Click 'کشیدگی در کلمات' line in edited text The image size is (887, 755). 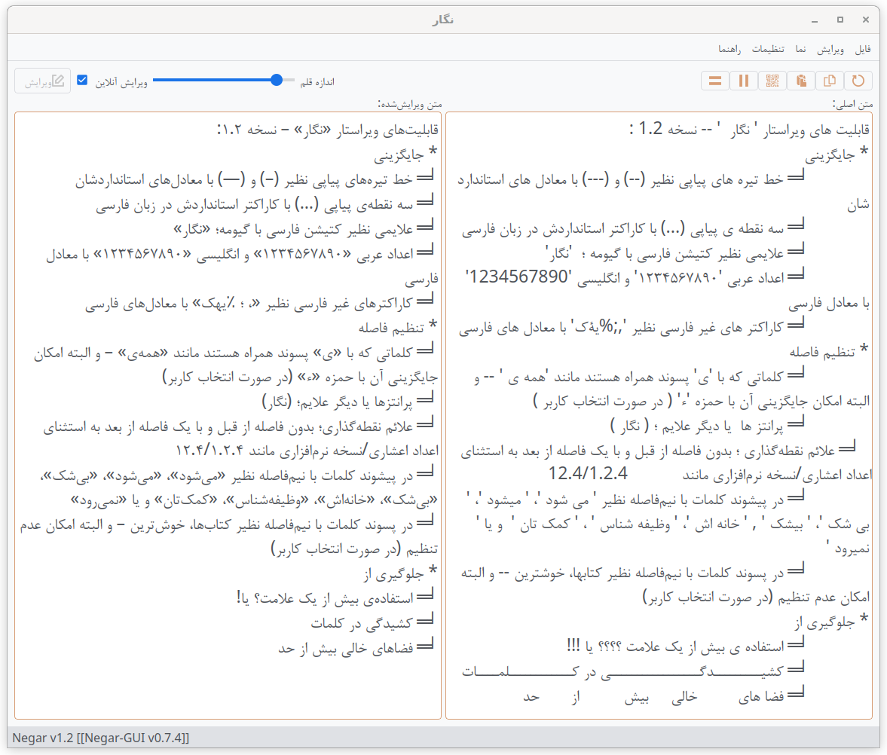[362, 623]
